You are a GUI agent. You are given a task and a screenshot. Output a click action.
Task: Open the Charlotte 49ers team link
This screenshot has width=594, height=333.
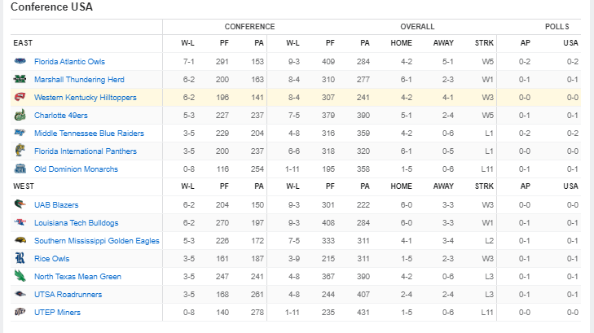(60, 116)
